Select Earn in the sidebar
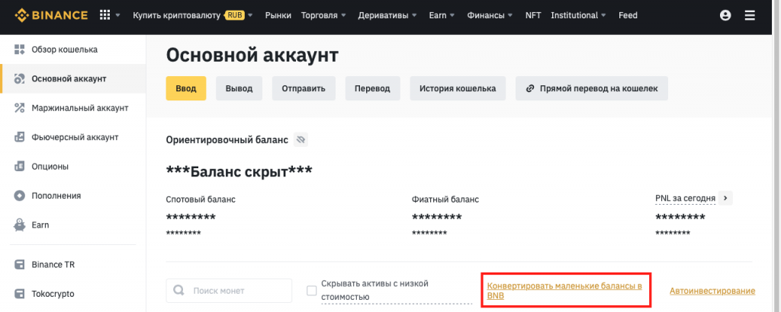Screen dimensions: 781x312 pos(73,225)
